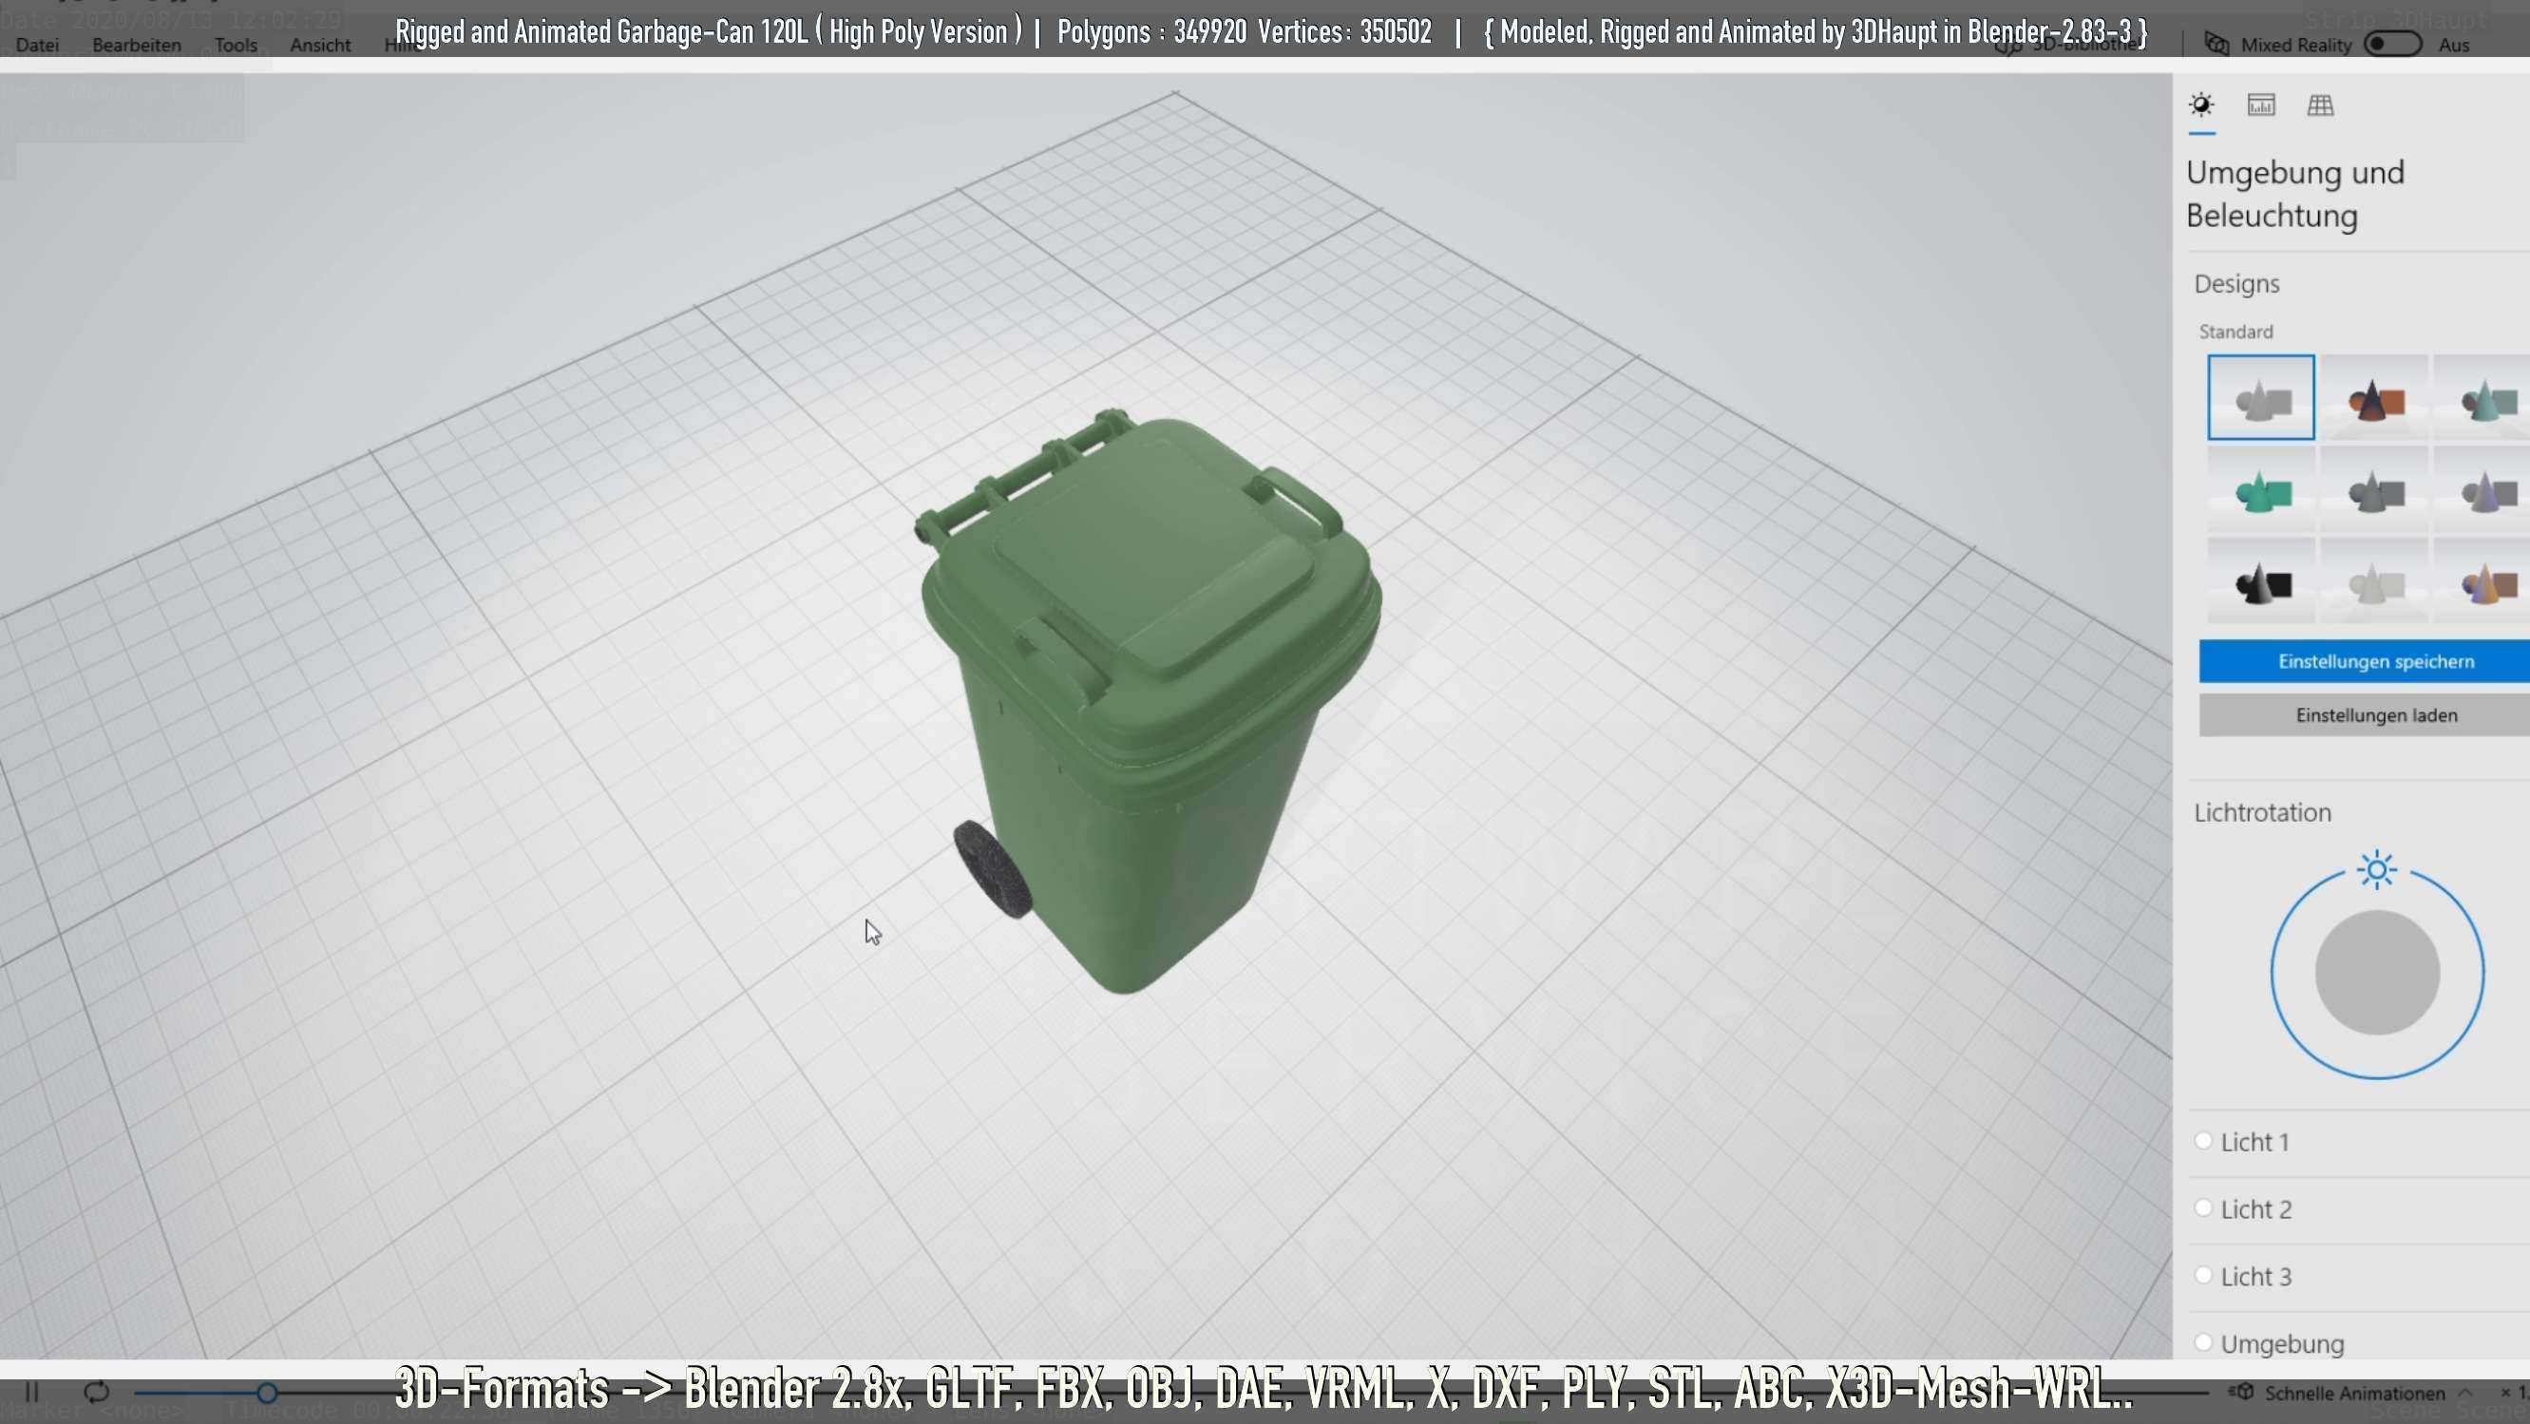The height and width of the screenshot is (1424, 2530).
Task: Open the Ansicht menu
Action: tap(320, 46)
